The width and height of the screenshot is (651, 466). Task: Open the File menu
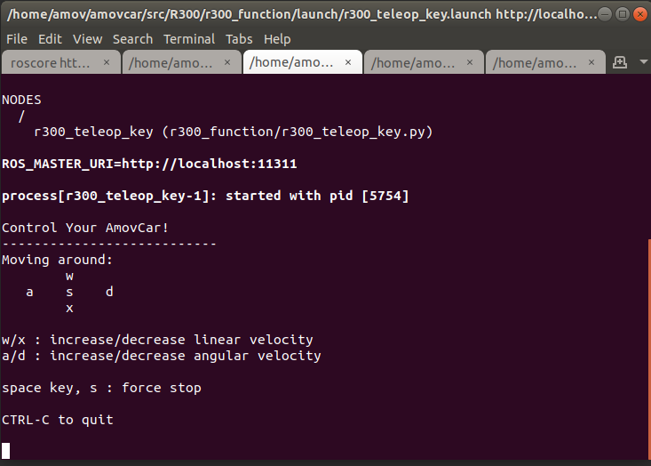click(17, 39)
